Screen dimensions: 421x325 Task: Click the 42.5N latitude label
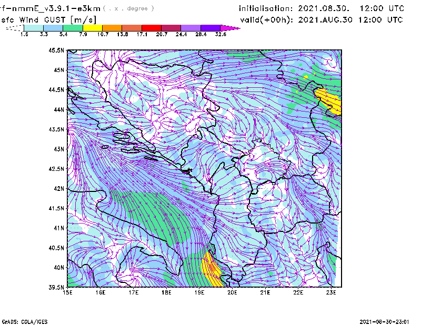tap(56, 169)
